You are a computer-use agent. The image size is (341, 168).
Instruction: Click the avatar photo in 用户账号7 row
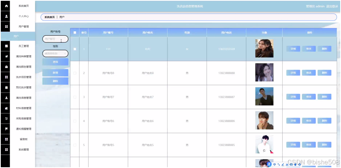click(264, 96)
